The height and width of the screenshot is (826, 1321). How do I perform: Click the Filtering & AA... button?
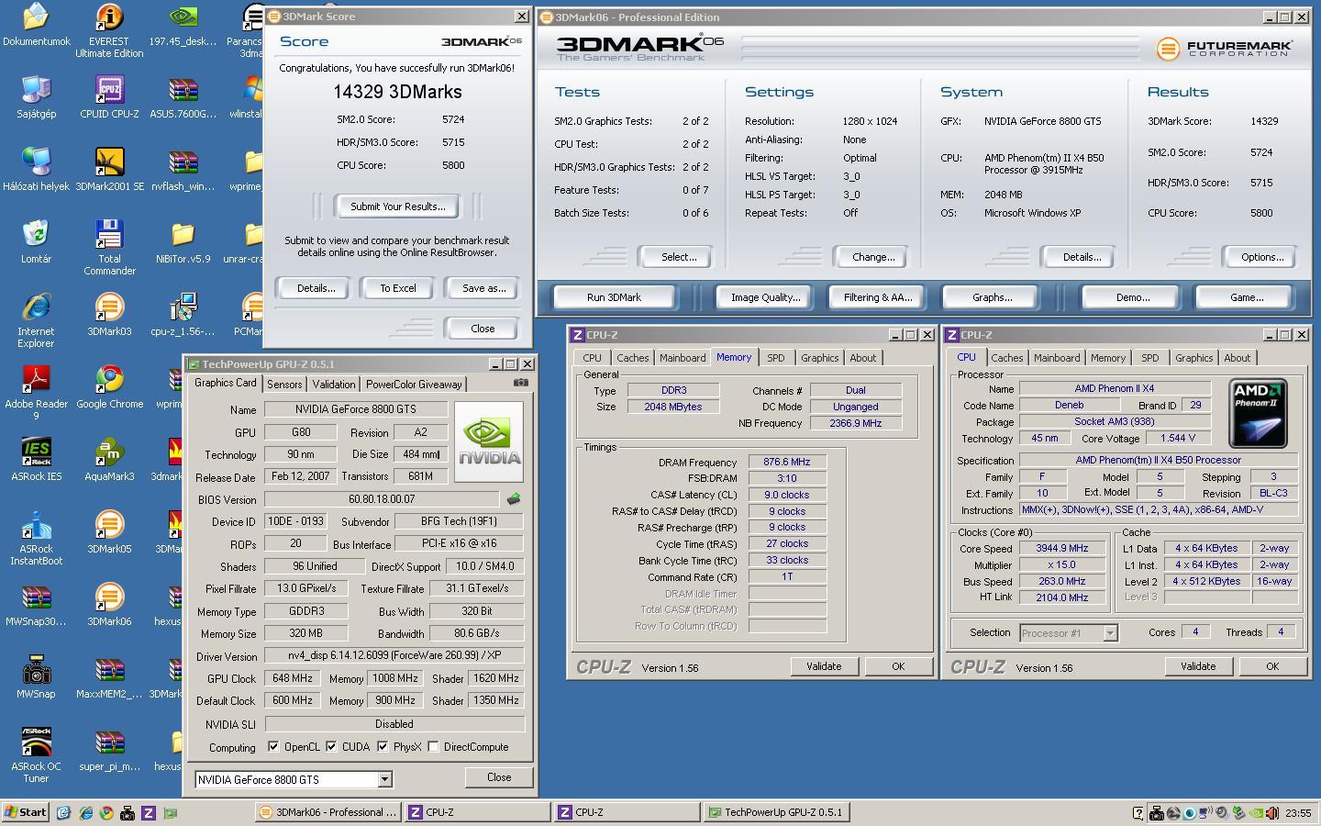878,297
